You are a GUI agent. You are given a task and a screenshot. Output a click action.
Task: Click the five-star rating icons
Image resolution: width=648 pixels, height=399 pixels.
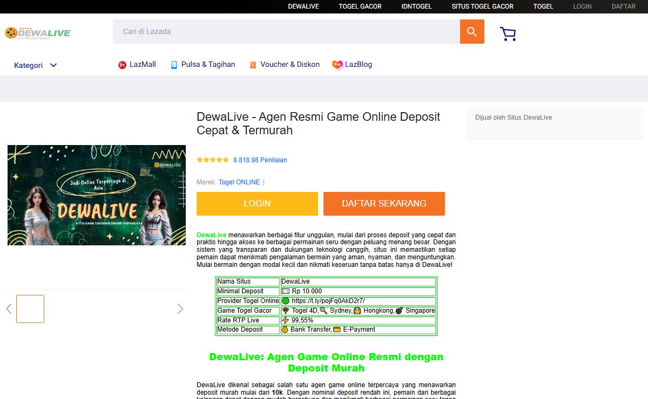[x=213, y=160]
